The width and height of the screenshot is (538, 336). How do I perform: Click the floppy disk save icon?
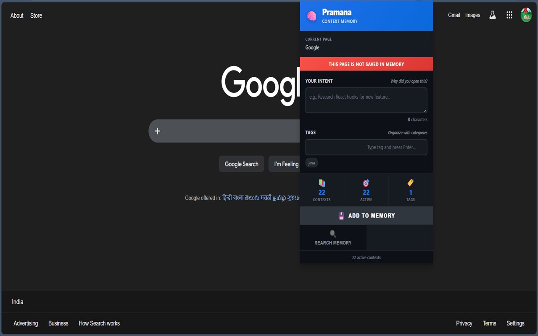341,215
